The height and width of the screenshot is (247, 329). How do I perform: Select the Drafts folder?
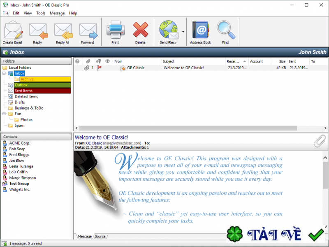(20, 102)
